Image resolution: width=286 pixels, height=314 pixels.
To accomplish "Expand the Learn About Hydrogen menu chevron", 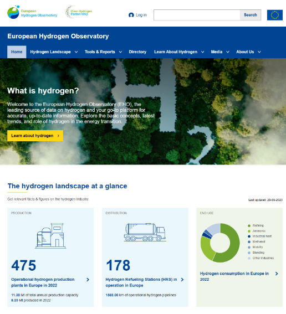I will coord(203,52).
